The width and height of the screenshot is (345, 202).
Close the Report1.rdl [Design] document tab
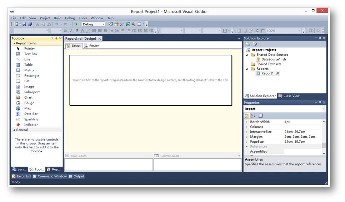(x=100, y=39)
